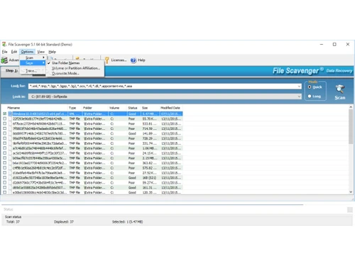The height and width of the screenshot is (266, 355).
Task: Click the file icon of the 55.70 K row
Action: tap(10, 118)
